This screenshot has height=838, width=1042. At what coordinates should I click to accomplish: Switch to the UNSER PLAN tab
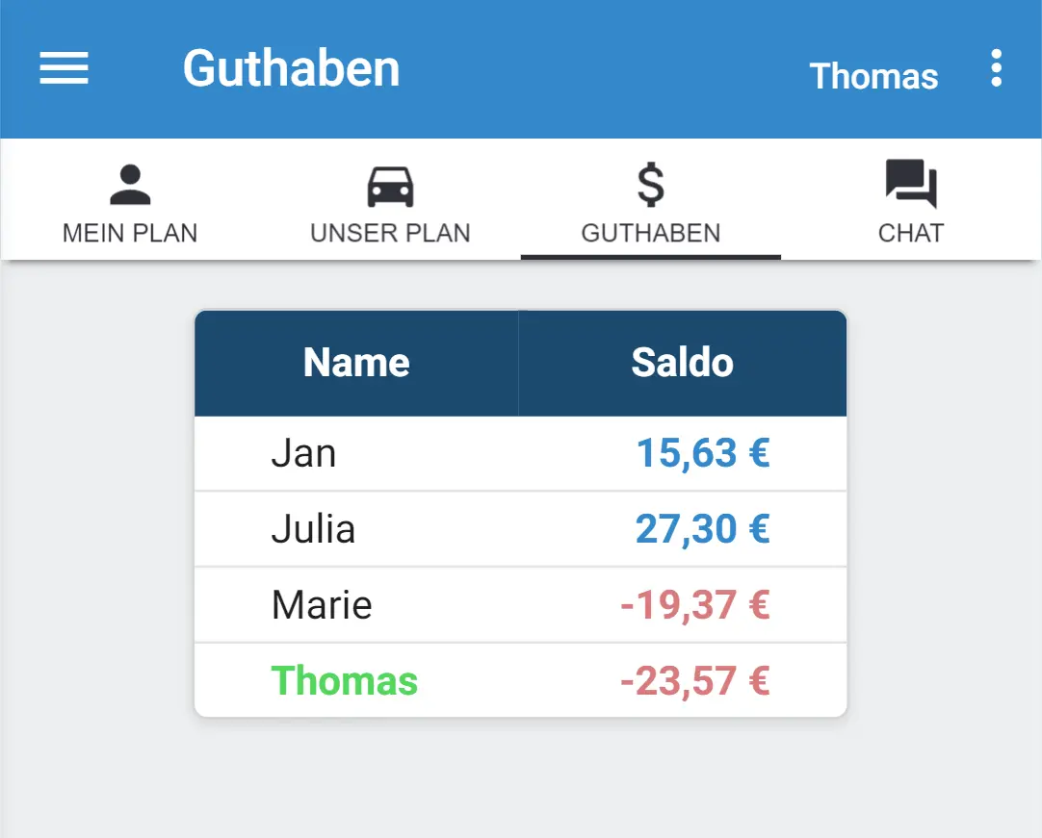click(390, 232)
